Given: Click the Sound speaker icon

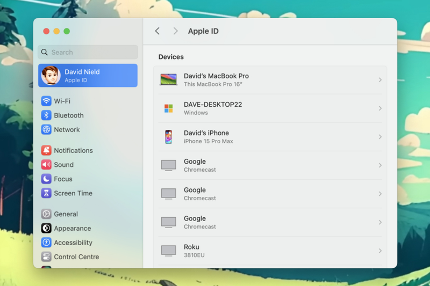Looking at the screenshot, I should (46, 165).
